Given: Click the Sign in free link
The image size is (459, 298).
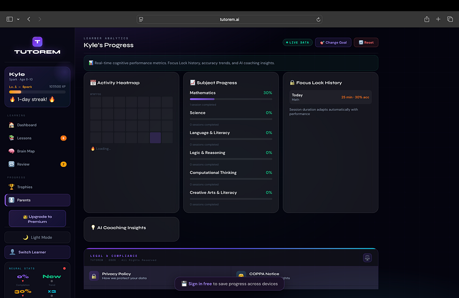Looking at the screenshot, I should [200, 284].
